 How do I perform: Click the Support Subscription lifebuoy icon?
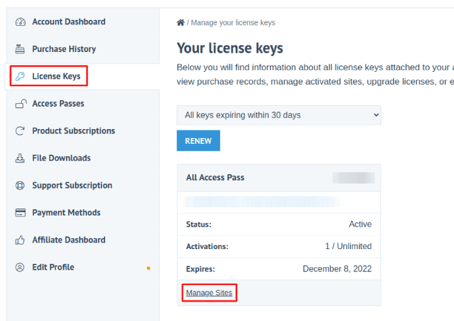coord(20,186)
